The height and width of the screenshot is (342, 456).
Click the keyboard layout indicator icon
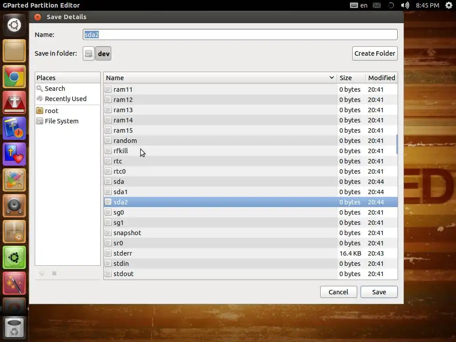coord(354,5)
